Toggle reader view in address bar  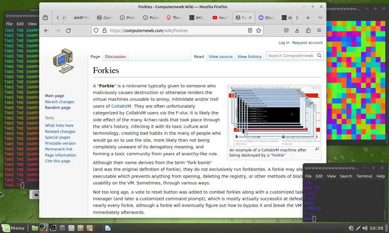250,30
